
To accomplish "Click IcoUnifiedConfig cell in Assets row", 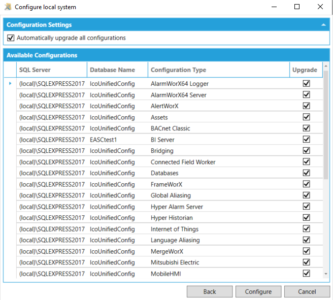I will (x=117, y=117).
